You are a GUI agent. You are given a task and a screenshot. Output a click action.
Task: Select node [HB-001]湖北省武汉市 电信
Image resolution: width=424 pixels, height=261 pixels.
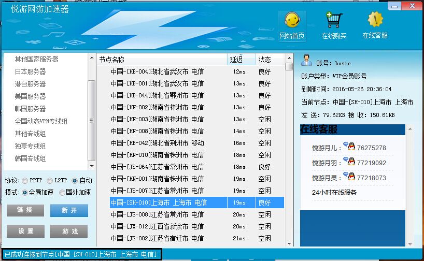coord(158,83)
